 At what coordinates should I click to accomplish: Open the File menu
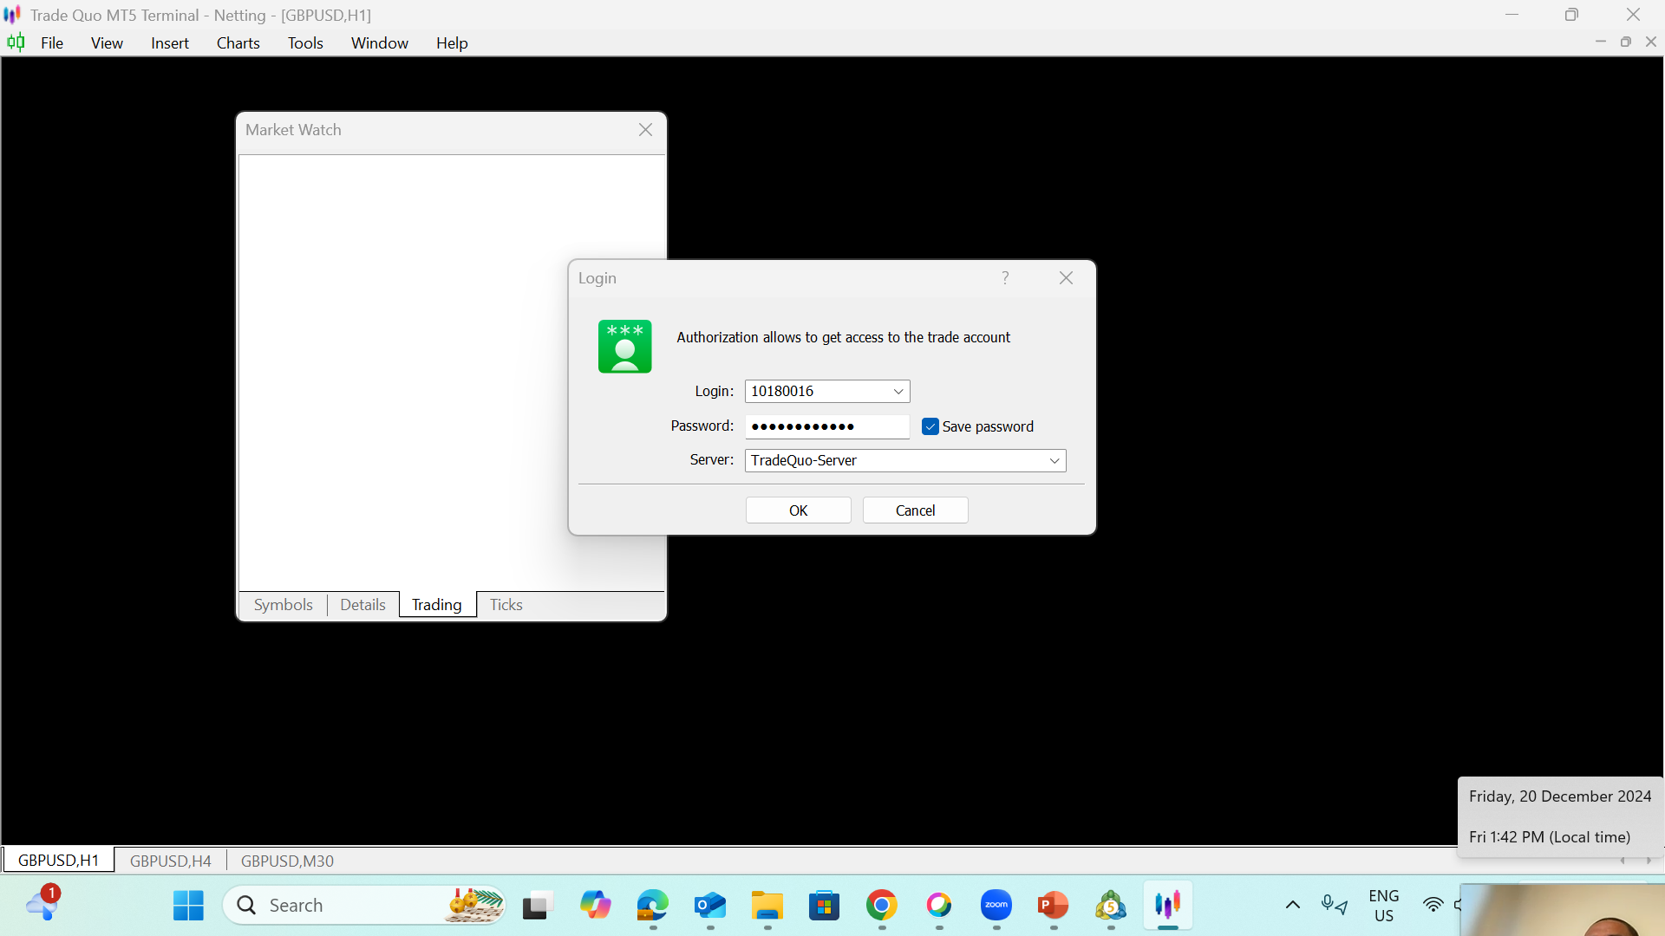52,43
